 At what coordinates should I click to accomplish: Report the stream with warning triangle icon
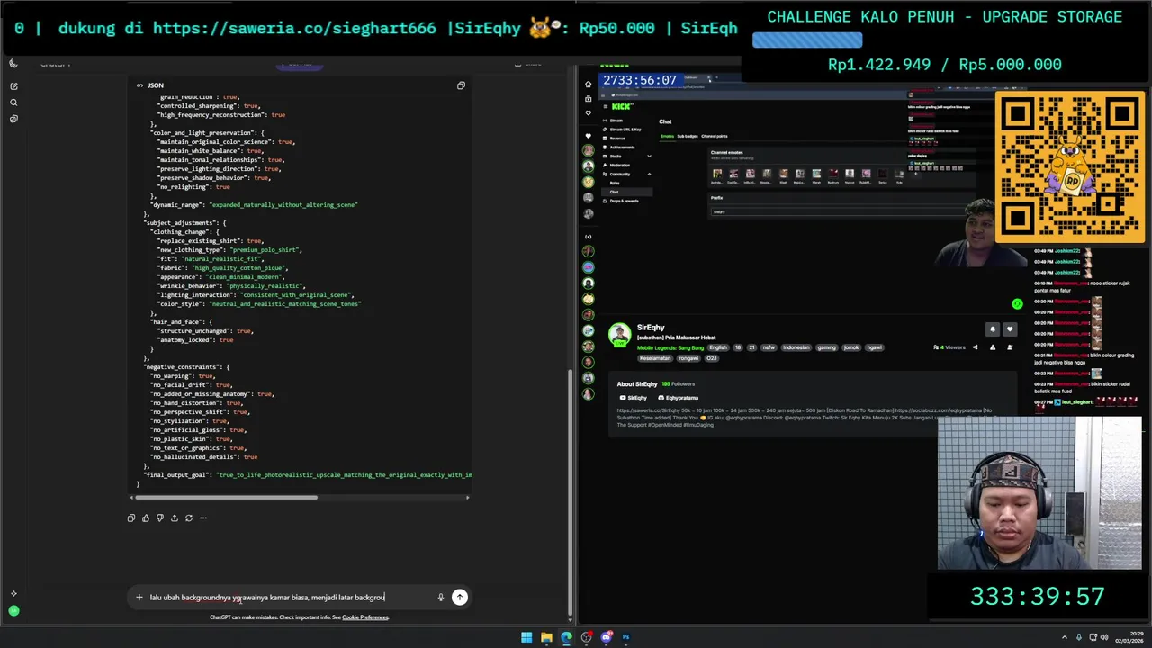993,347
